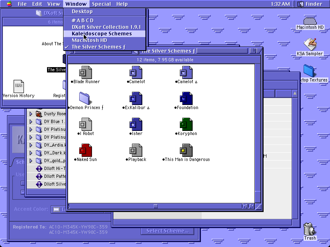The height and width of the screenshot is (247, 330).
Task: Select the Foundation scheme icon
Action: pyautogui.click(x=186, y=98)
